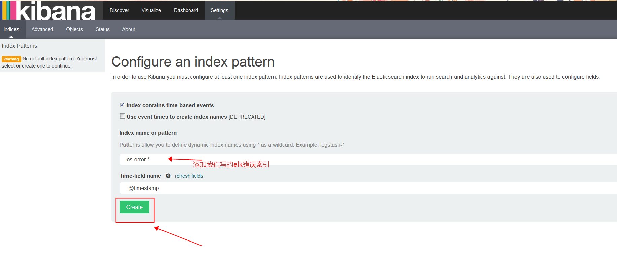Screen dimensions: 617x263
Task: Open the Discover tab
Action: pyautogui.click(x=119, y=10)
